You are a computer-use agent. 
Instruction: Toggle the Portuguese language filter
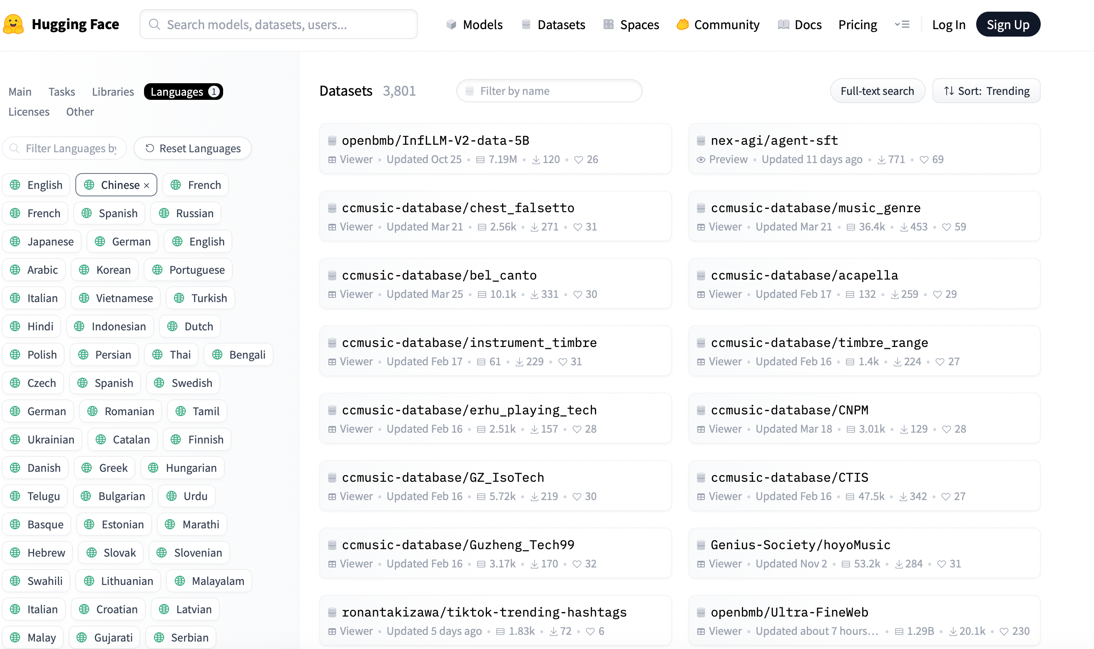188,270
